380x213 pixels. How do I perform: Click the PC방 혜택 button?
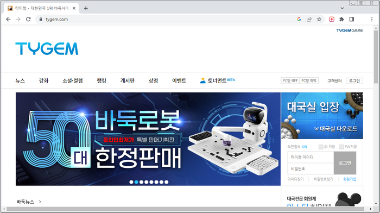pos(309,80)
